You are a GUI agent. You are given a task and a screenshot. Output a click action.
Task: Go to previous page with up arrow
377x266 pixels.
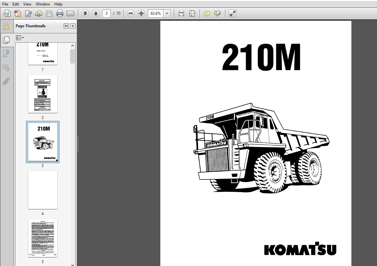point(85,13)
